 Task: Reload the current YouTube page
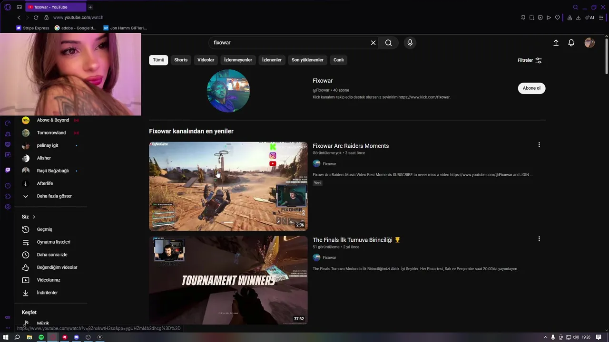(x=36, y=18)
